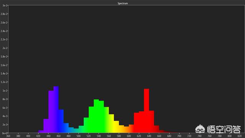Click the 3e-2 label at axis top

(5, 5)
